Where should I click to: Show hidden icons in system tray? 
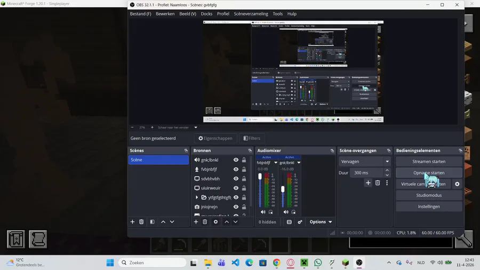pos(389,263)
